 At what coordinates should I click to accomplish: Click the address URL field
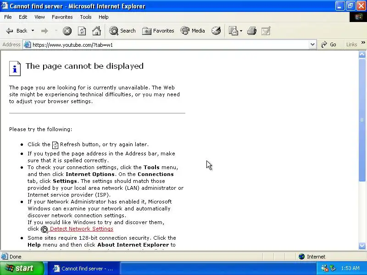pos(170,44)
